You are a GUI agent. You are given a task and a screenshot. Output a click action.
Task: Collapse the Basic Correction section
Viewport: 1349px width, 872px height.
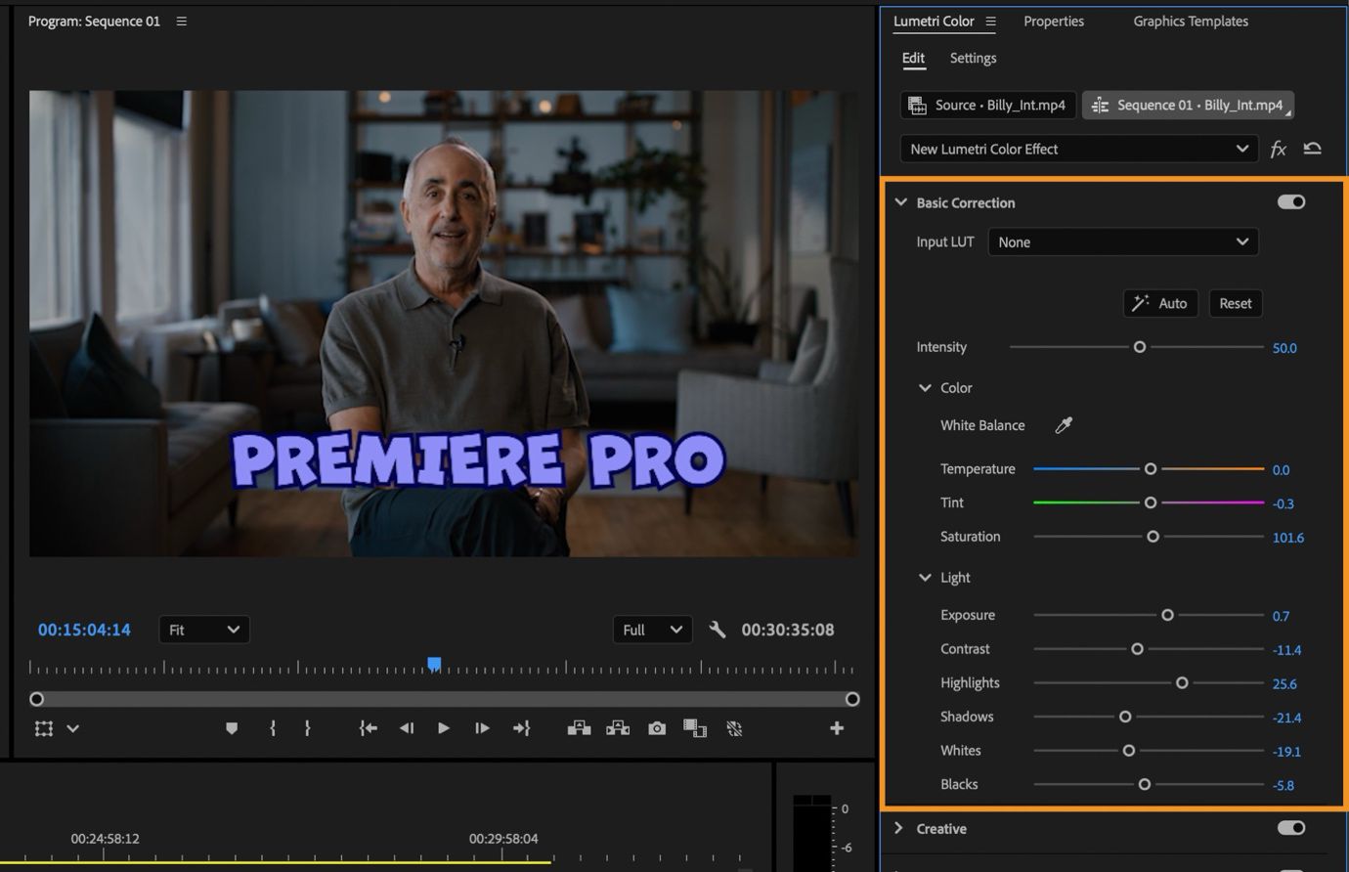coord(900,202)
